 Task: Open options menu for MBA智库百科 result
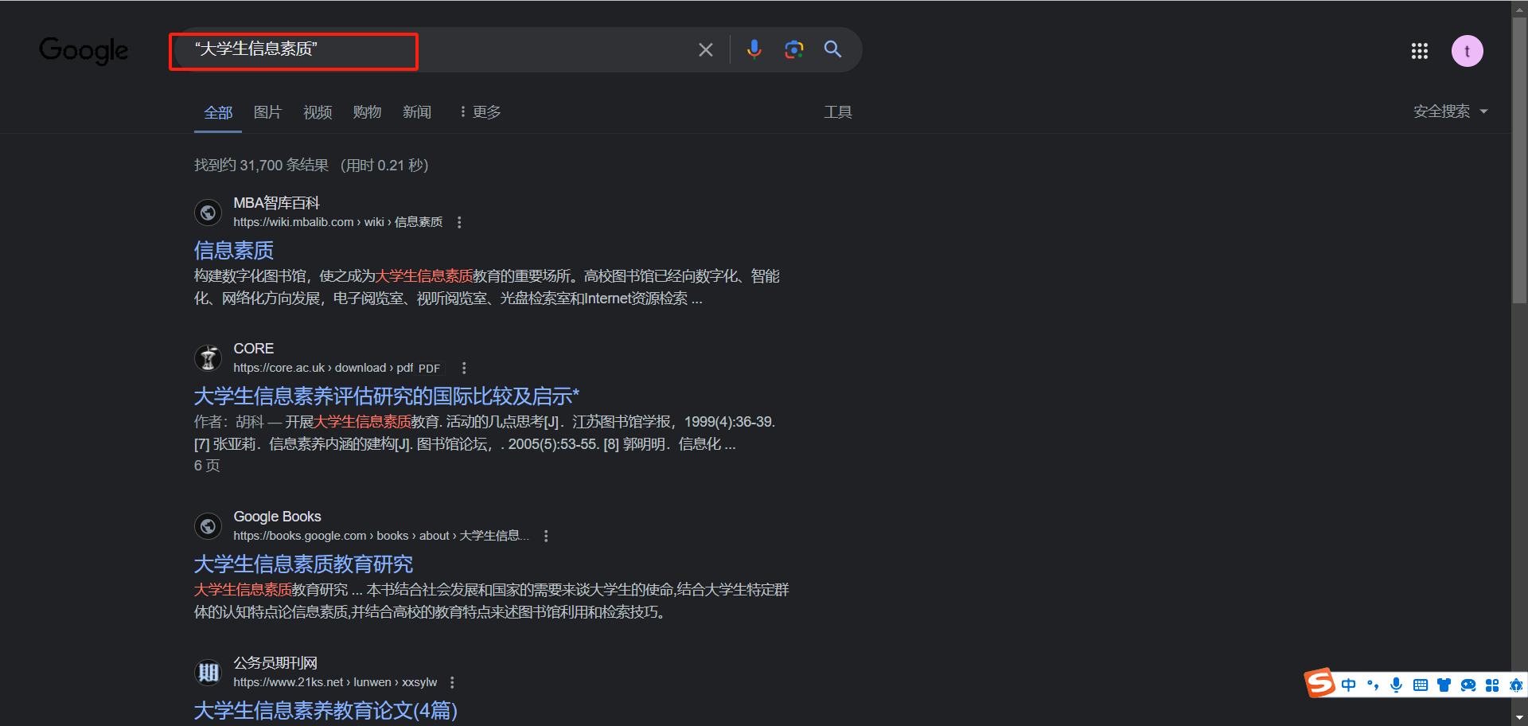tap(459, 222)
